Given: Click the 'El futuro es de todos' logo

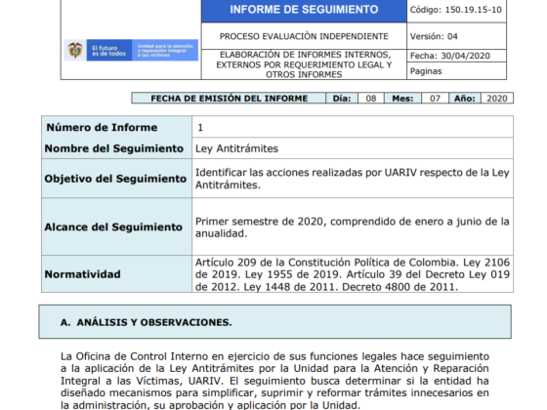Looking at the screenshot, I should click(x=109, y=50).
